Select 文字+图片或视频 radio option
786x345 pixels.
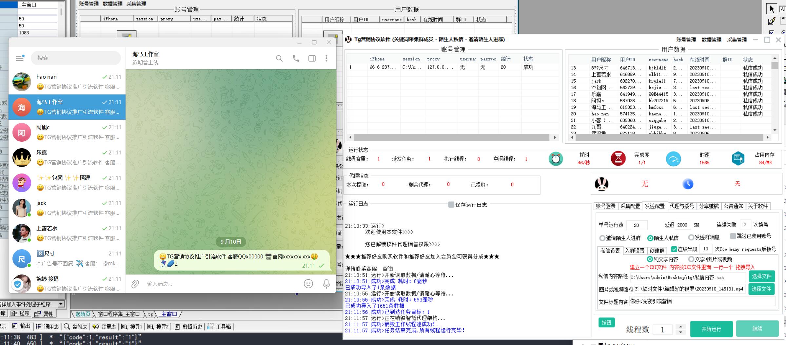point(691,259)
